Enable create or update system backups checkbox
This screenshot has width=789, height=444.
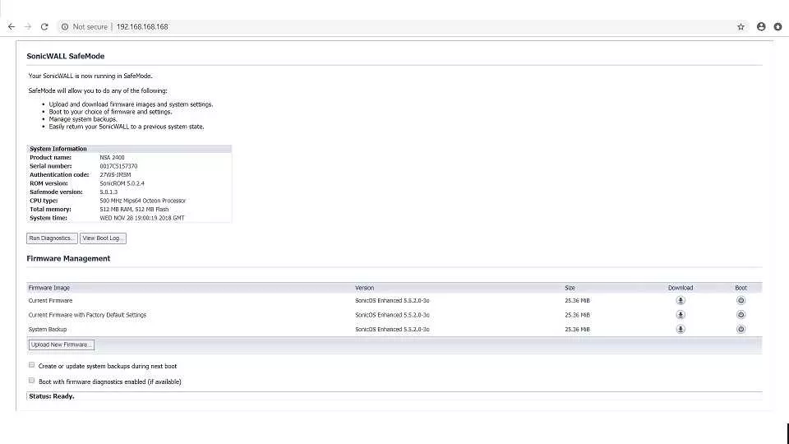pyautogui.click(x=32, y=365)
